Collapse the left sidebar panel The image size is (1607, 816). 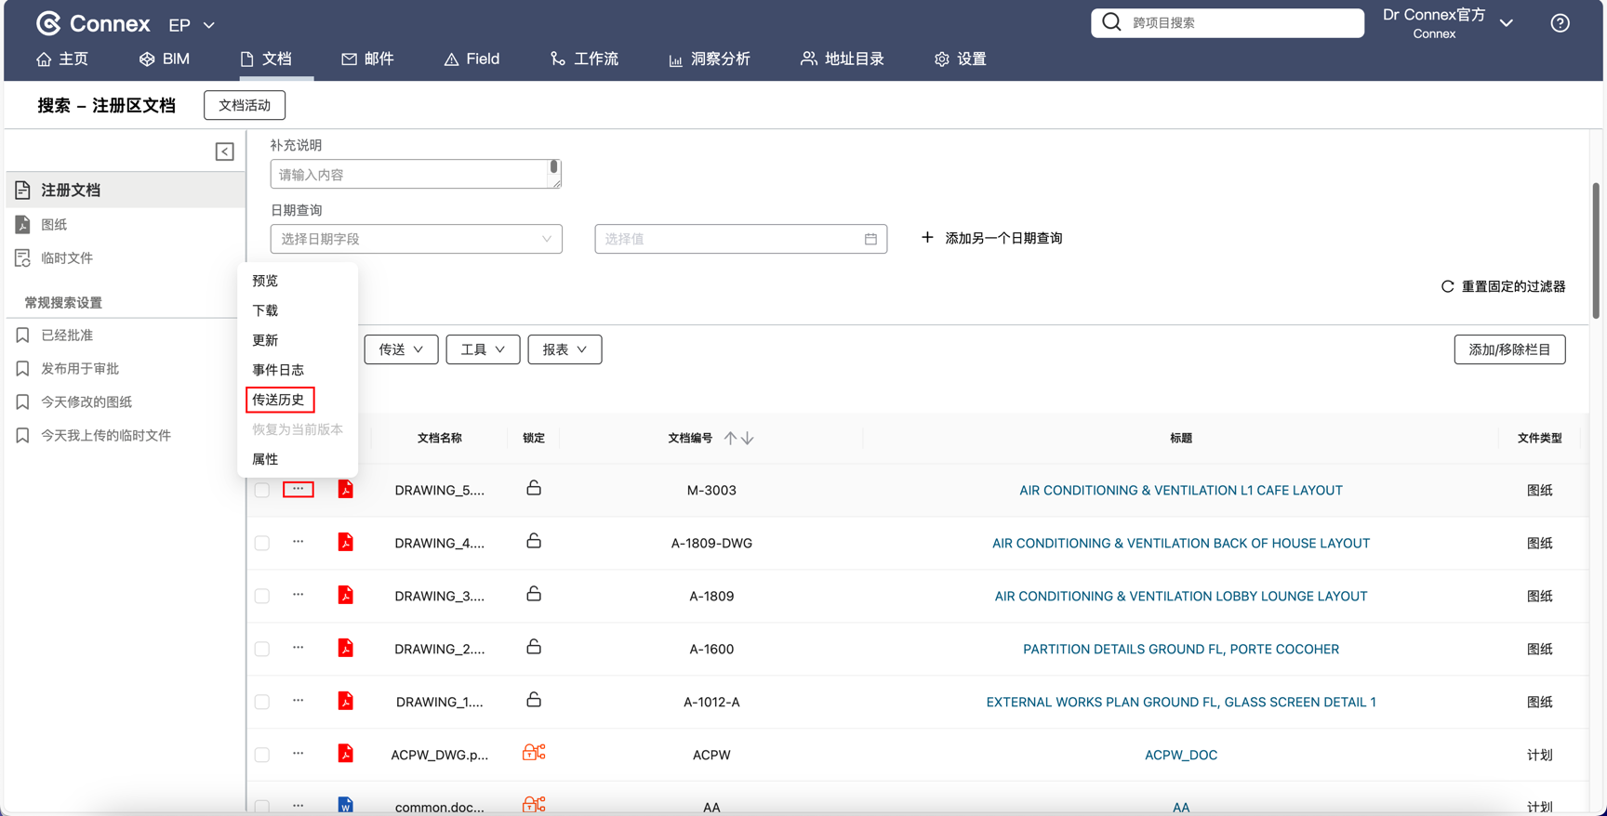click(x=224, y=151)
